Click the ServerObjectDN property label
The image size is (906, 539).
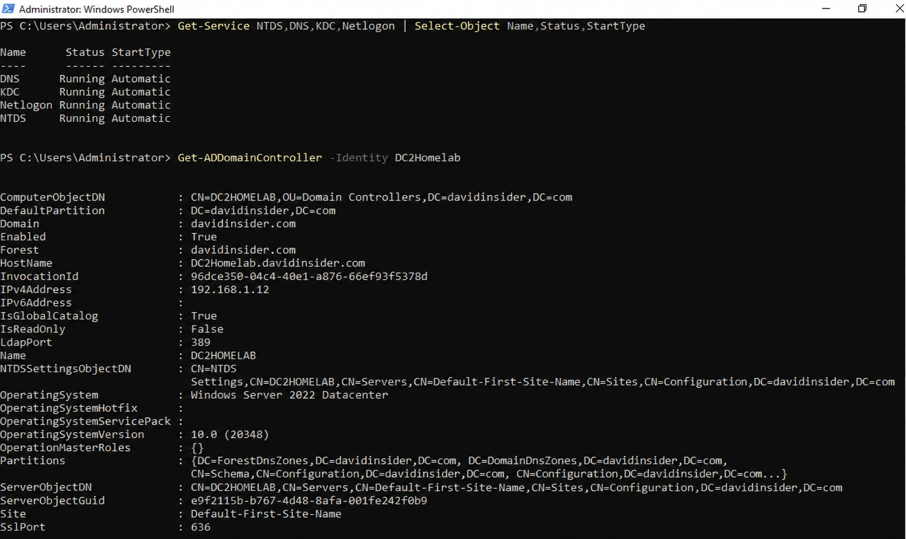pos(46,488)
